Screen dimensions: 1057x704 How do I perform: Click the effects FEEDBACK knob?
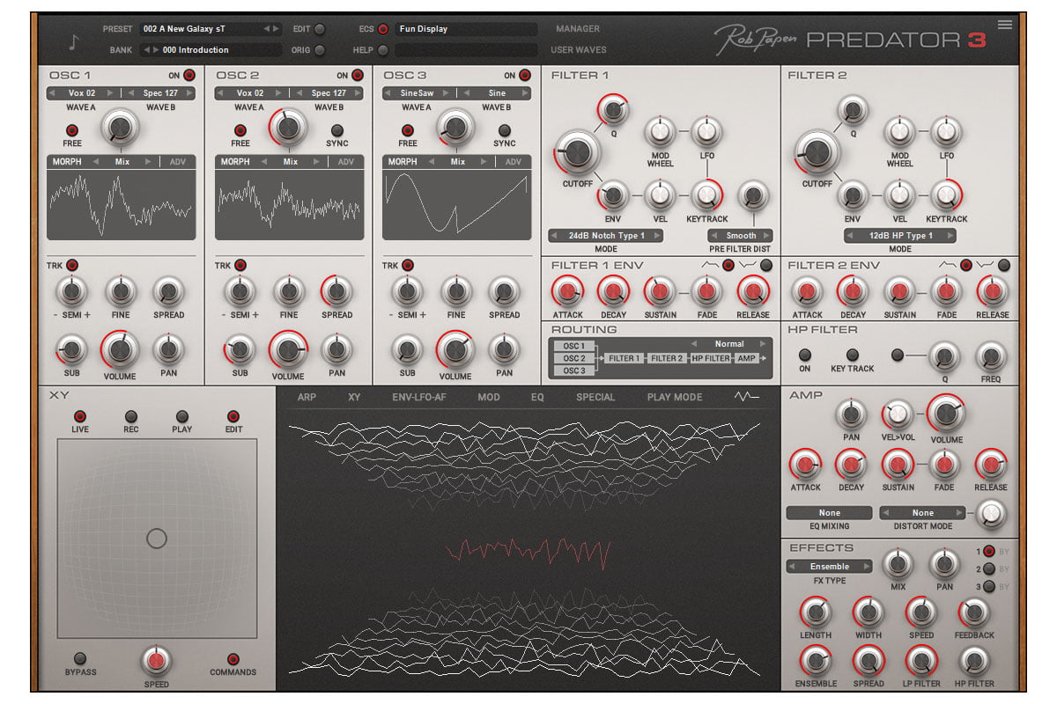[974, 612]
